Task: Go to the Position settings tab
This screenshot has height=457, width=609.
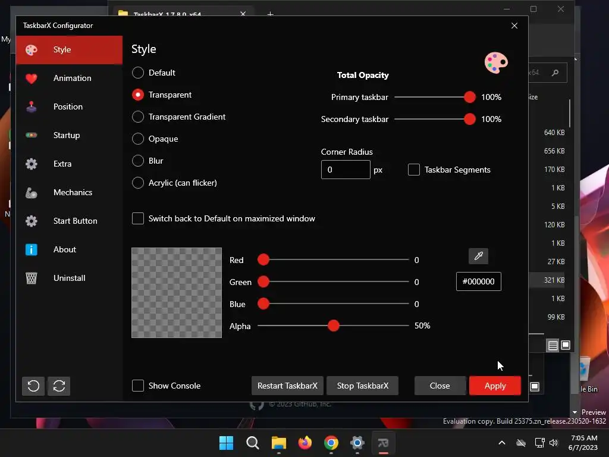Action: click(69, 107)
